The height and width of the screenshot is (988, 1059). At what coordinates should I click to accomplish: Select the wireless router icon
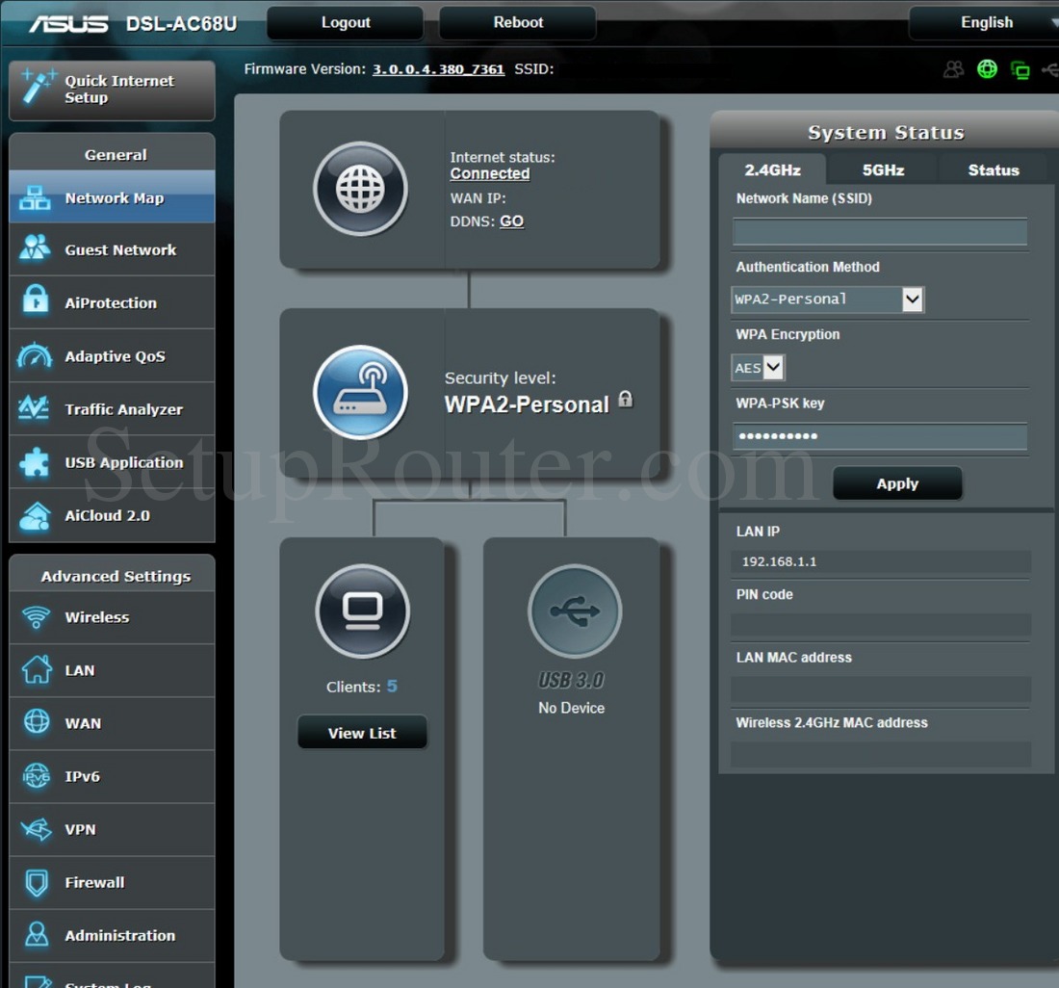[x=360, y=392]
